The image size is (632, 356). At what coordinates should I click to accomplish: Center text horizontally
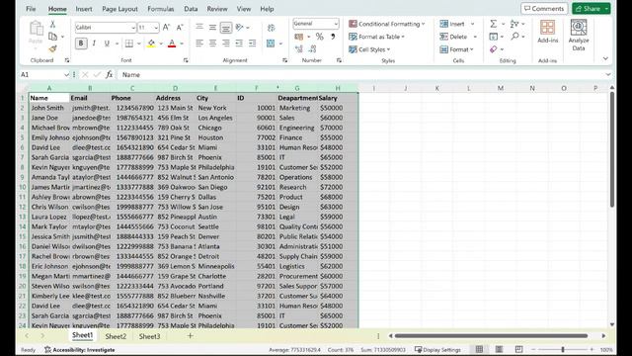coord(212,44)
